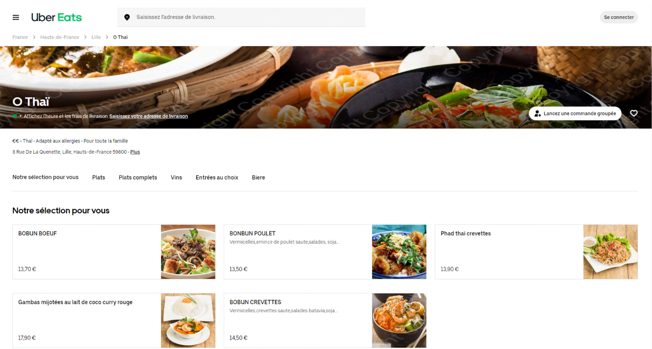The image size is (652, 349).
Task: Click the 13,50 € price
Action: [238, 269]
